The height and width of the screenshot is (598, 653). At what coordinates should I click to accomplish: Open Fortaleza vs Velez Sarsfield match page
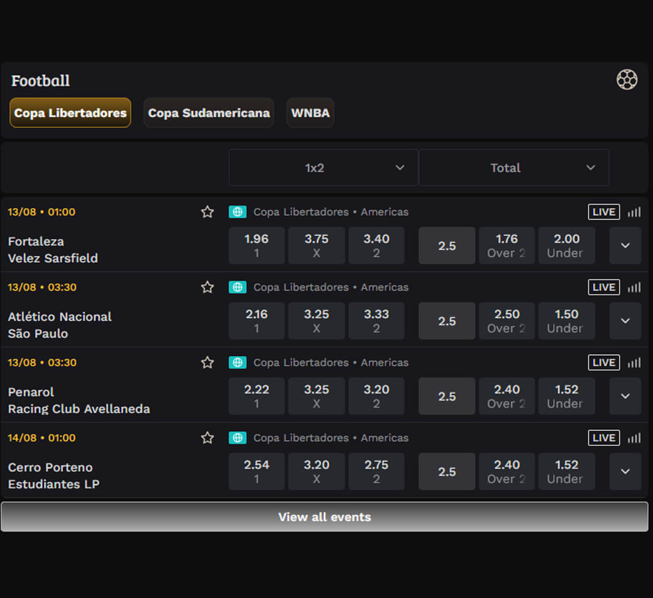53,250
